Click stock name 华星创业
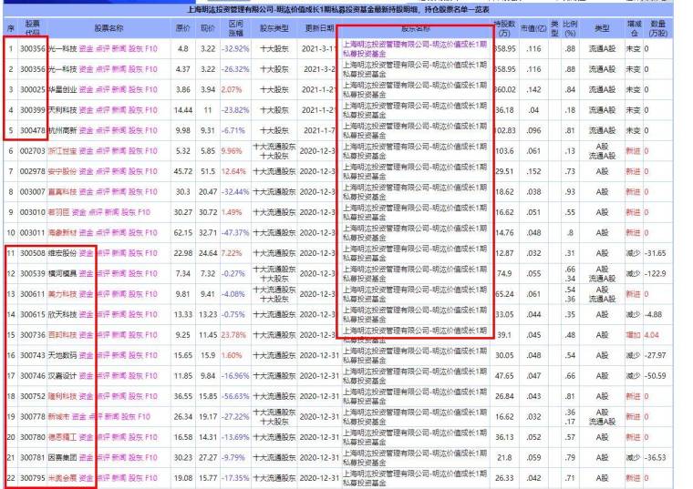Screen dimensions: 693x489 pyautogui.click(x=62, y=89)
